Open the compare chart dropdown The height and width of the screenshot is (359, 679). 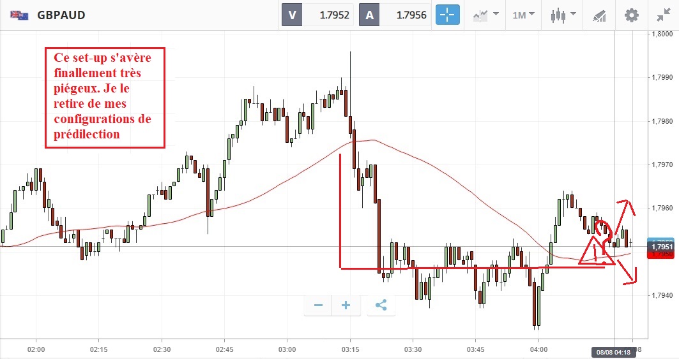485,15
